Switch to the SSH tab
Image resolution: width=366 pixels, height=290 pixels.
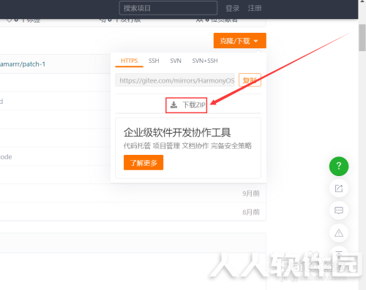coord(154,61)
